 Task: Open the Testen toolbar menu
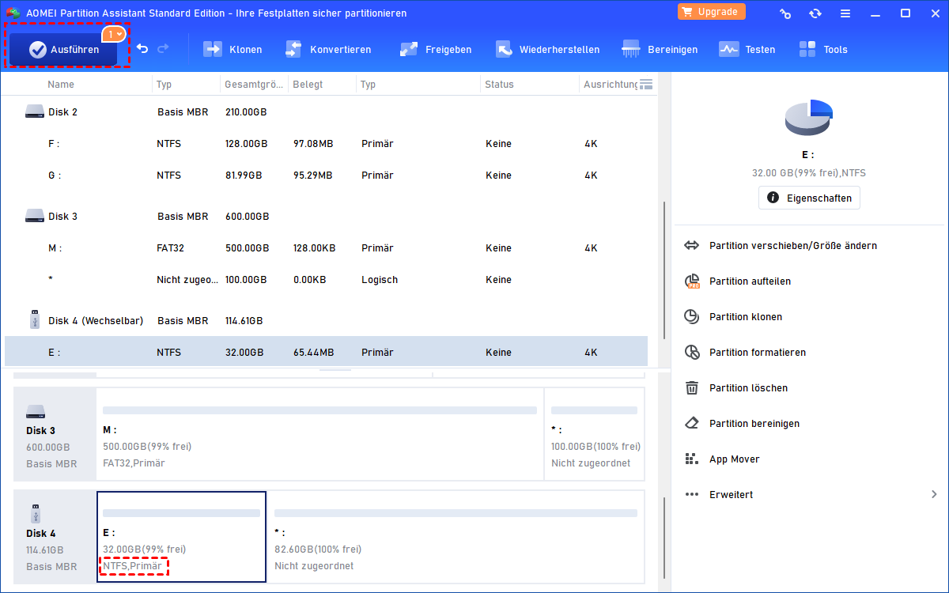(747, 49)
